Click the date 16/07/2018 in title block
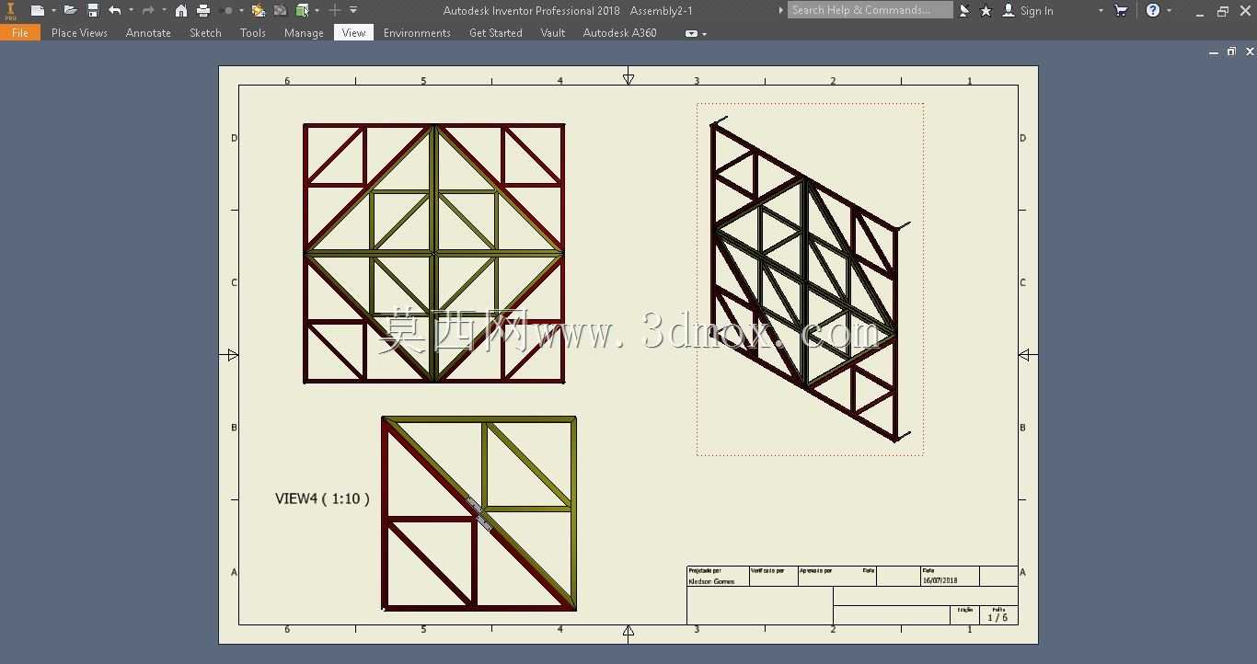Screen dimensions: 1257x664 pos(940,580)
